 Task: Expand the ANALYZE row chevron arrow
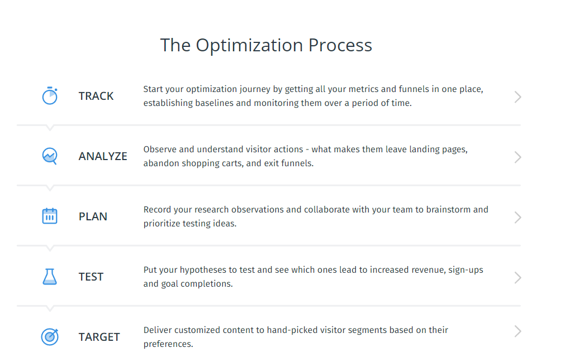tap(518, 157)
